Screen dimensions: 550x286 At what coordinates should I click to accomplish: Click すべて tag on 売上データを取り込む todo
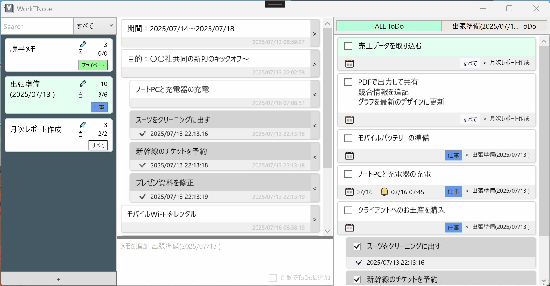(470, 63)
